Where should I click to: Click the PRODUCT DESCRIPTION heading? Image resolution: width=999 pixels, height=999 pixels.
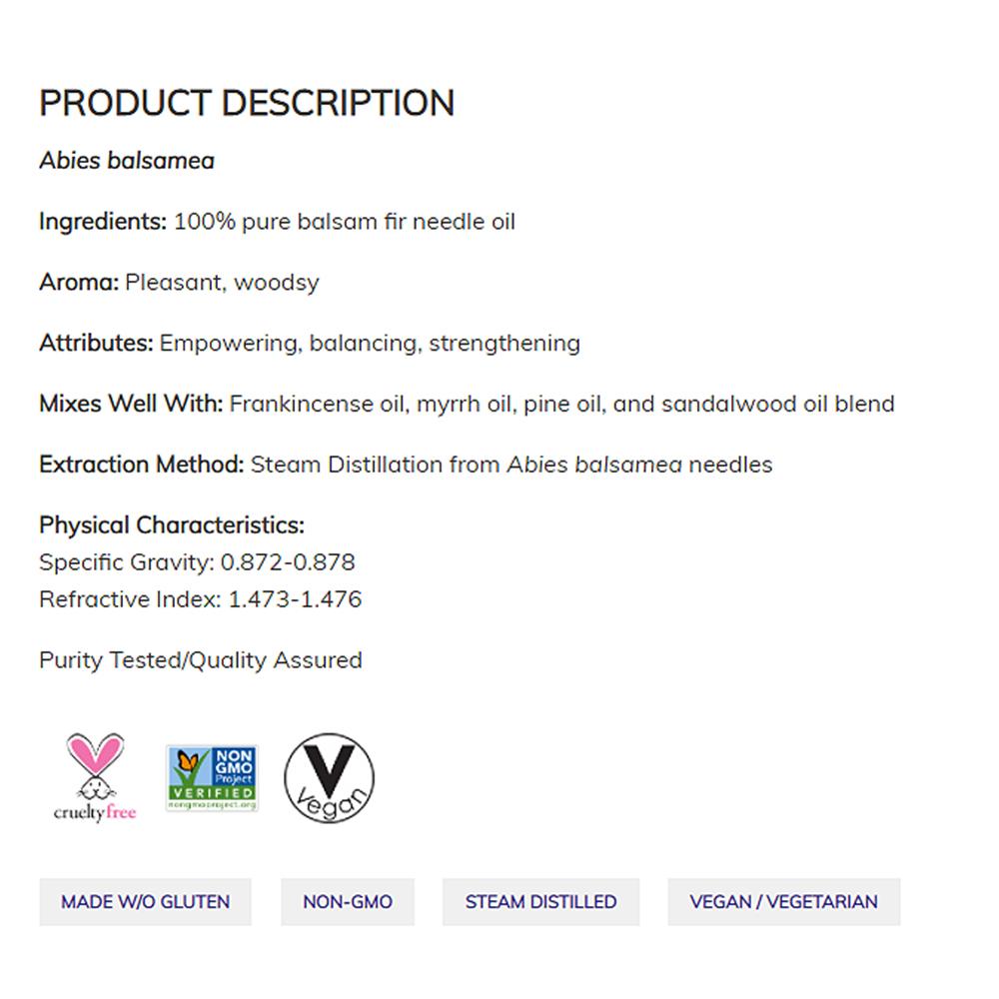point(247,103)
